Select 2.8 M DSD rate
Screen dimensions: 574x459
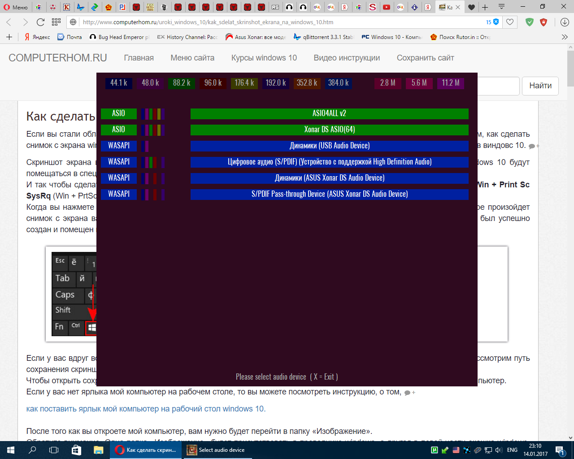click(x=388, y=83)
